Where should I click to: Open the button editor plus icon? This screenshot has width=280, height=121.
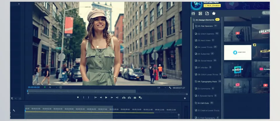click(x=185, y=98)
